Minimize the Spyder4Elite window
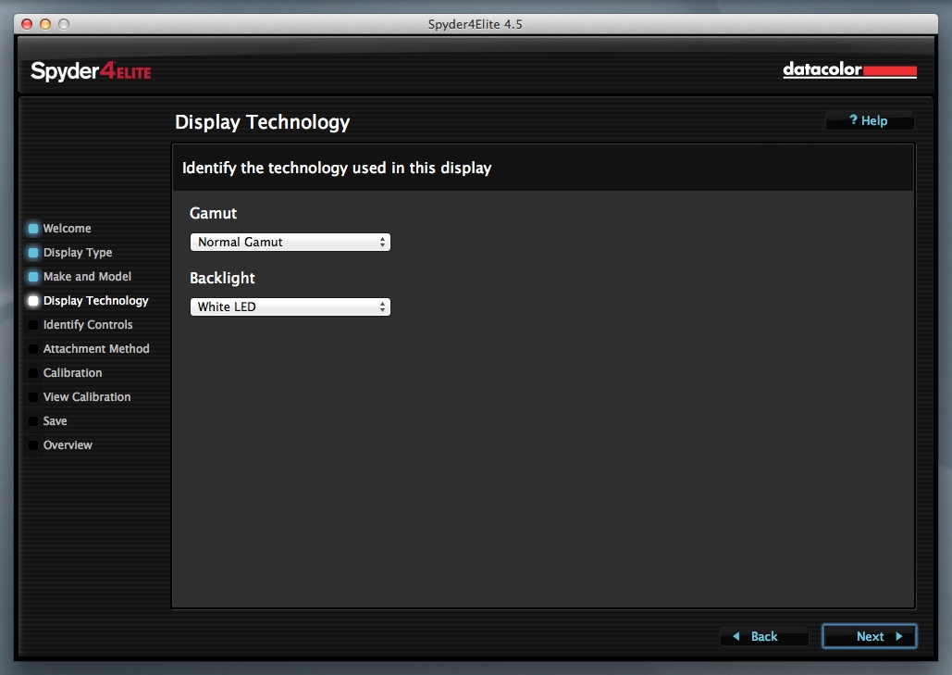Image resolution: width=952 pixels, height=675 pixels. [44, 24]
